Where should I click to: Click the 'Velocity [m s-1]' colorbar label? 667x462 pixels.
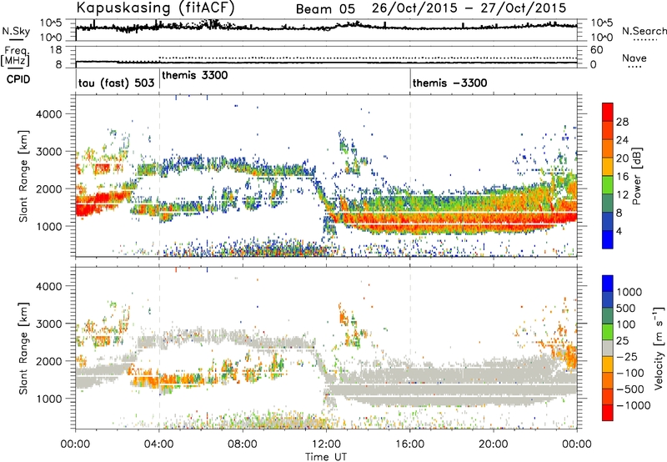[x=659, y=348]
